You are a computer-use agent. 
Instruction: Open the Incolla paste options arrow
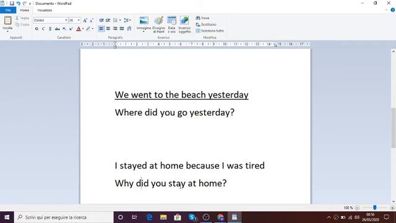pyautogui.click(x=7, y=32)
